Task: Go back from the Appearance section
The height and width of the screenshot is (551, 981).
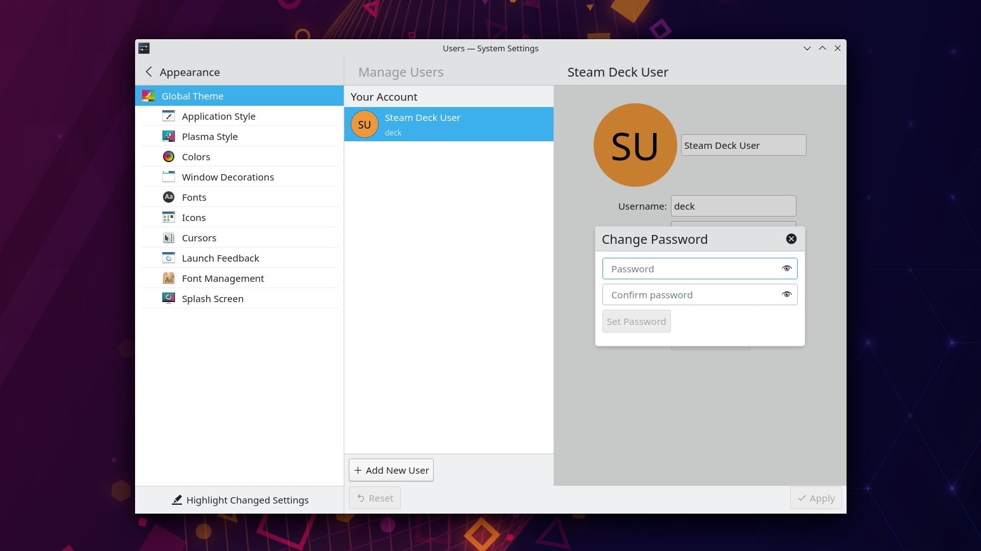Action: pos(149,72)
